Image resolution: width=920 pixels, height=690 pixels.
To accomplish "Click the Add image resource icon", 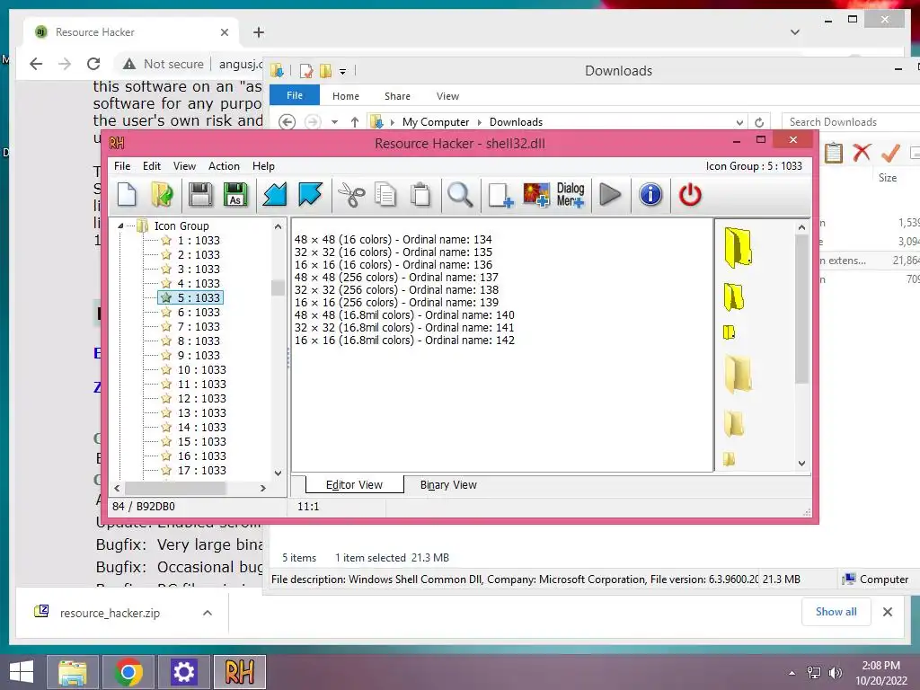I will pyautogui.click(x=536, y=195).
